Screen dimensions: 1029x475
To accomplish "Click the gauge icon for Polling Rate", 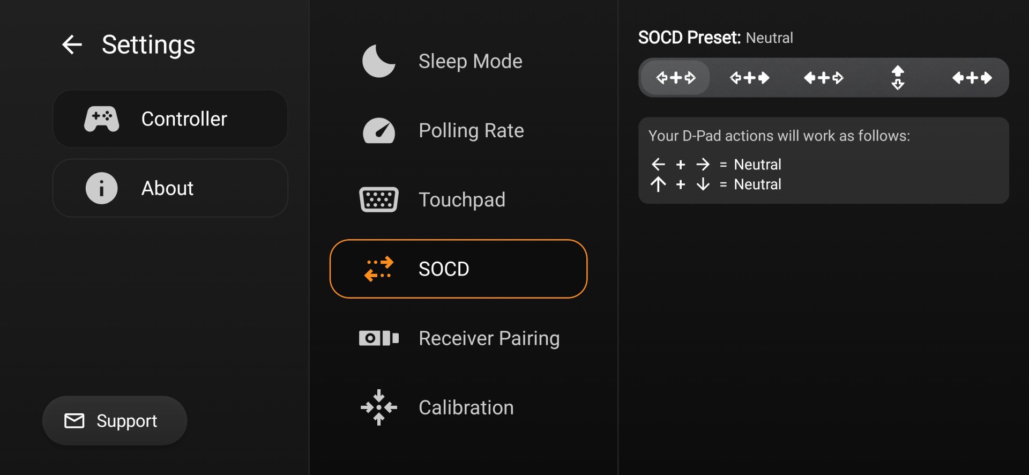I will point(379,130).
